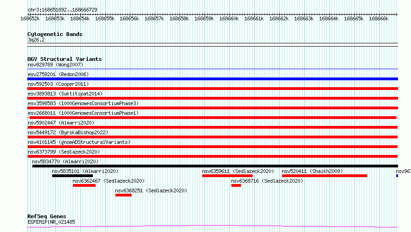The image size is (411, 232).
Task: Select the red nsv520411 (Shaikh2009) bar
Action: click(x=325, y=176)
